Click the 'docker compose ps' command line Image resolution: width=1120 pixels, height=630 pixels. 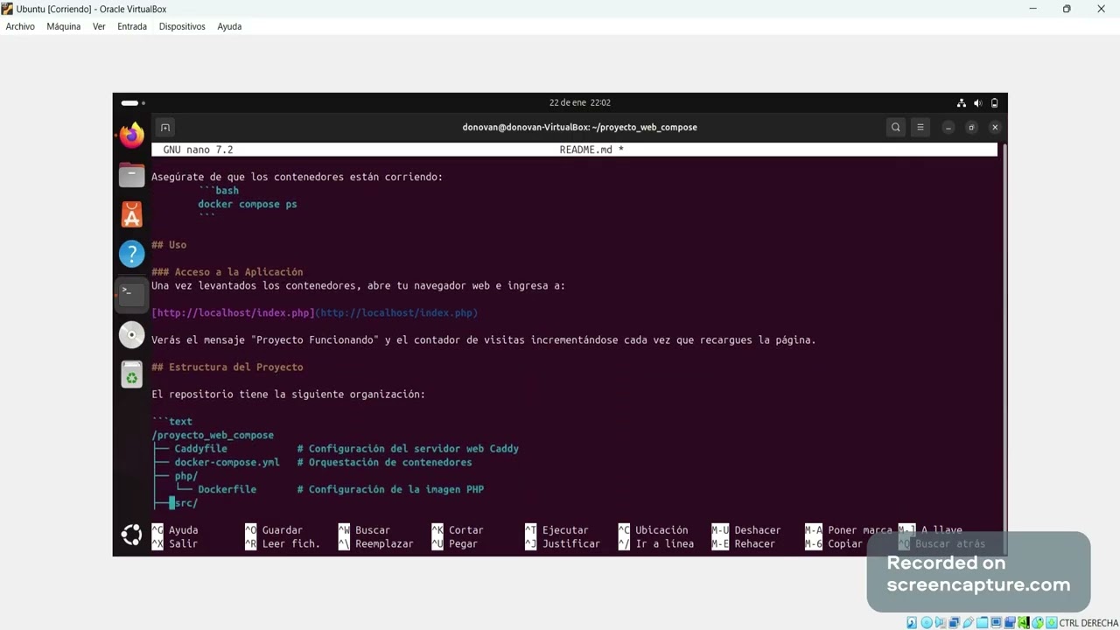pyautogui.click(x=248, y=205)
